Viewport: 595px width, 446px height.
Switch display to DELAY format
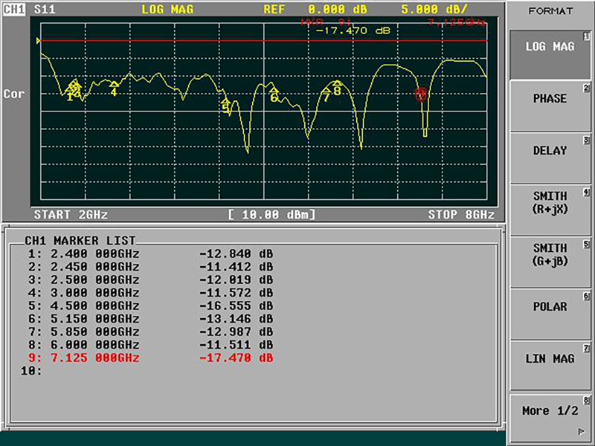tap(550, 159)
